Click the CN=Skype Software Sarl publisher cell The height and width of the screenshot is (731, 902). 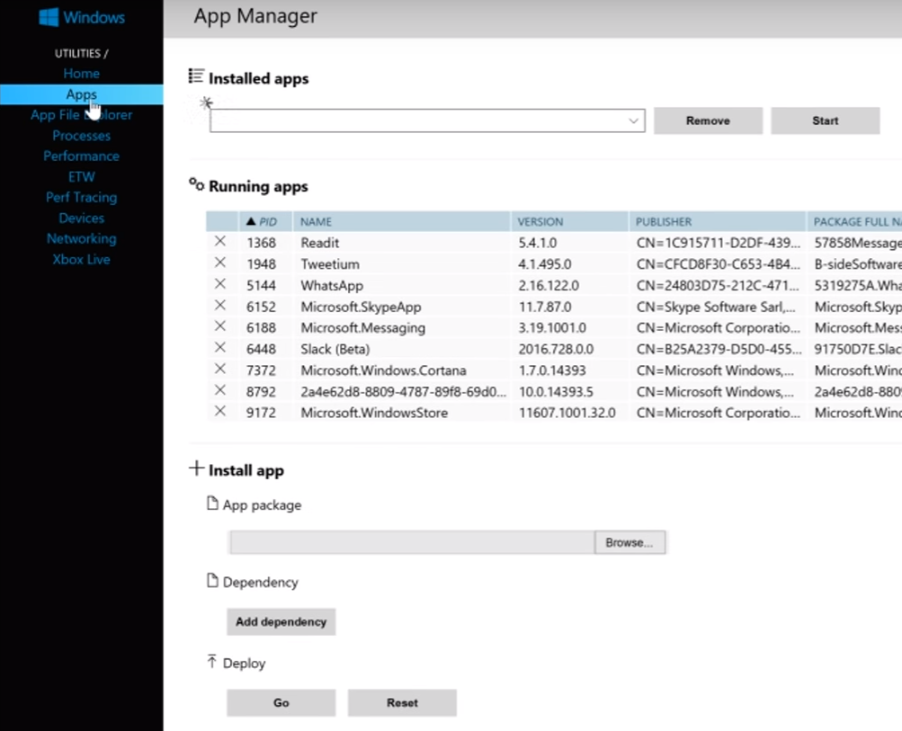716,307
